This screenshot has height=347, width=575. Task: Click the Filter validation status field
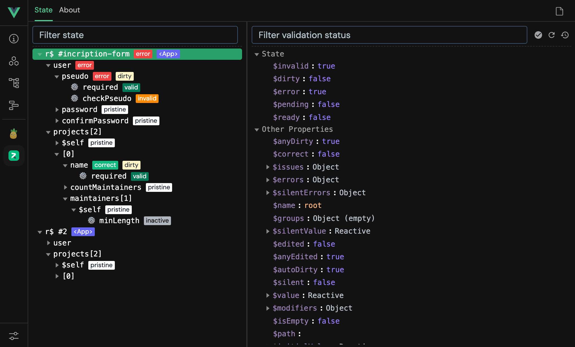[x=389, y=35]
